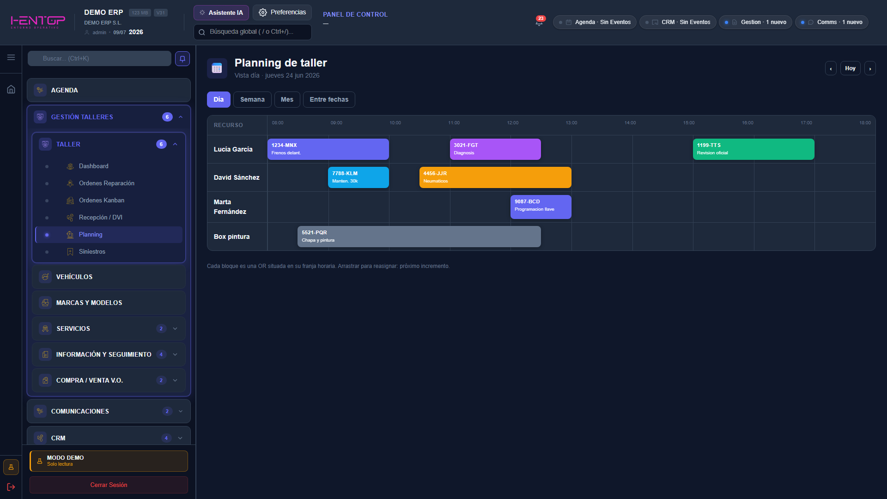Image resolution: width=887 pixels, height=499 pixels.
Task: Open the notifications bell with 23 badge
Action: 539,22
